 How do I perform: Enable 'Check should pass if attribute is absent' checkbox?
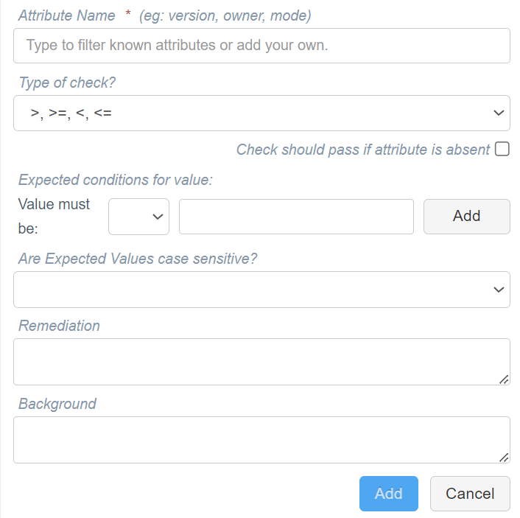click(502, 149)
